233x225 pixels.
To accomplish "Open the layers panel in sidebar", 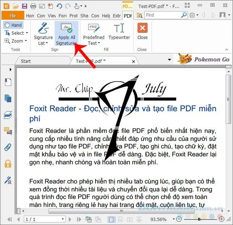I will pyautogui.click(x=8, y=115).
